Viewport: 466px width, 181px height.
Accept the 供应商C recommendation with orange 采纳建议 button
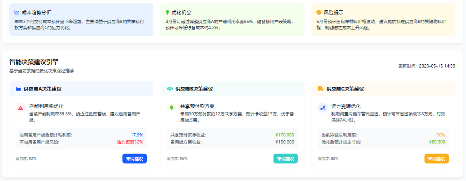coord(436,159)
